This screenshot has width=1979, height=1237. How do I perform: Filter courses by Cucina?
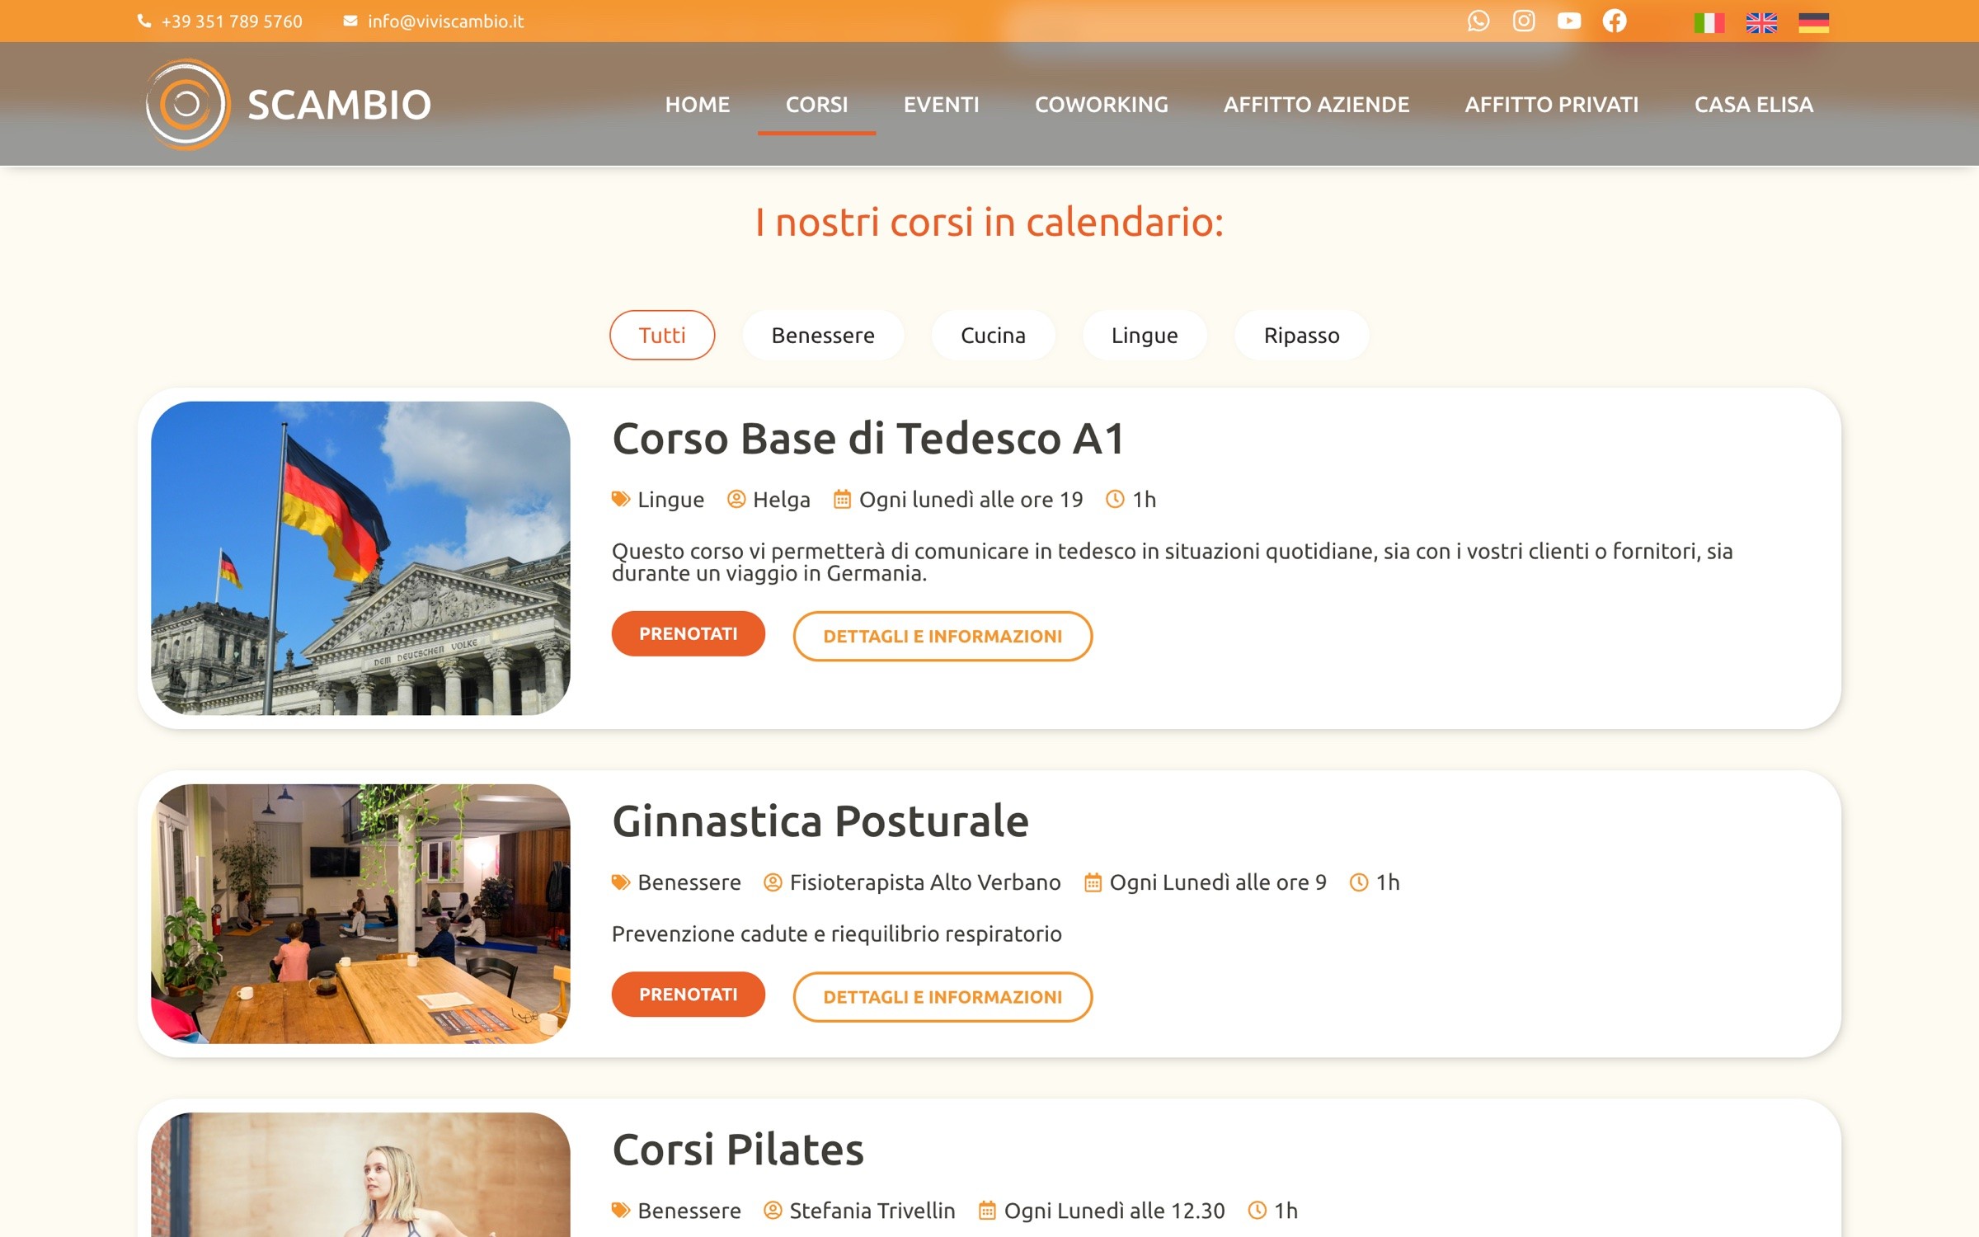[993, 335]
